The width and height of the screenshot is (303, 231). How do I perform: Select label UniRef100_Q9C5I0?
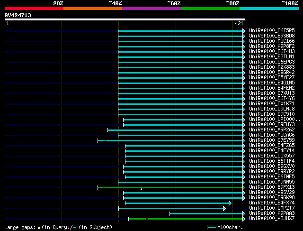tap(272, 114)
